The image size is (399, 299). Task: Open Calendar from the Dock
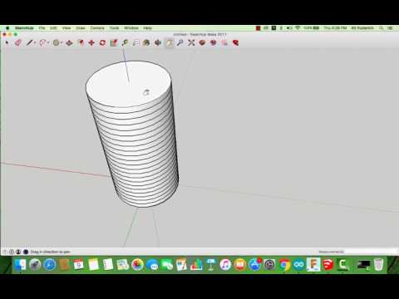(79, 265)
